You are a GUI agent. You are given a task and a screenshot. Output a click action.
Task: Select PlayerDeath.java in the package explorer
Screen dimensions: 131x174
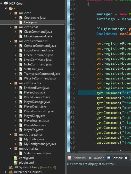click(35, 106)
